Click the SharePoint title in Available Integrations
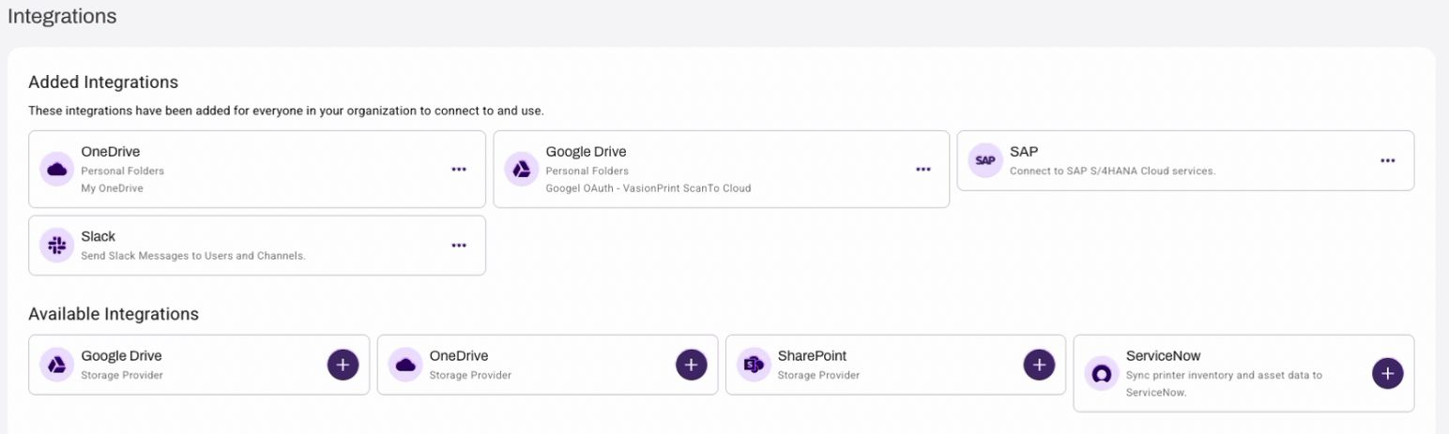Screen dimensions: 1449x434 coord(812,356)
